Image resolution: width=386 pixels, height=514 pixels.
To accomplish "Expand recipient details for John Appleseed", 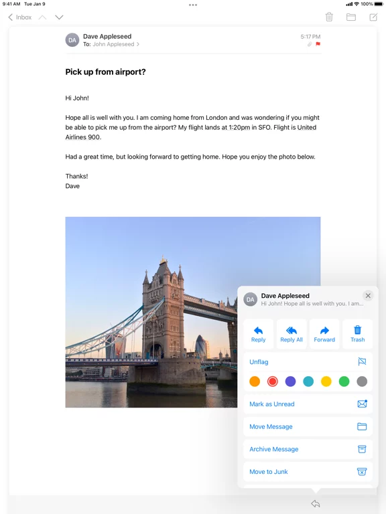I will 115,44.
